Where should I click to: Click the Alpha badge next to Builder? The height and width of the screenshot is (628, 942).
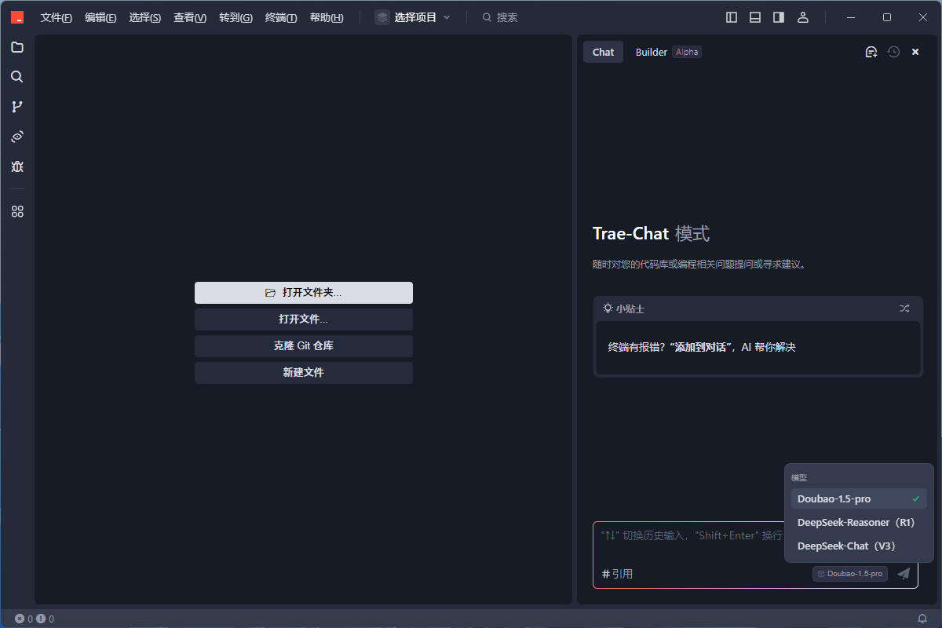click(687, 52)
